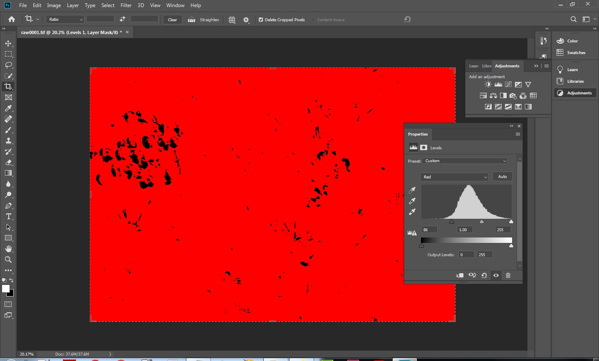Click the Clear button in options bar
599x361 pixels.
[172, 20]
